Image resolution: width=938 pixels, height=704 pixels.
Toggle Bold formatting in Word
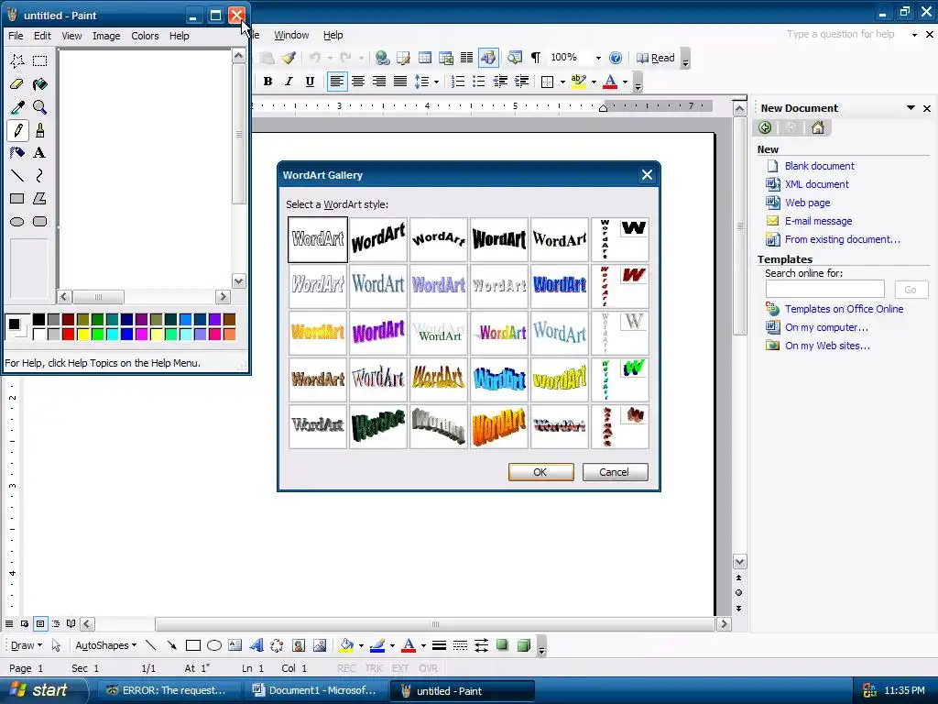(267, 82)
